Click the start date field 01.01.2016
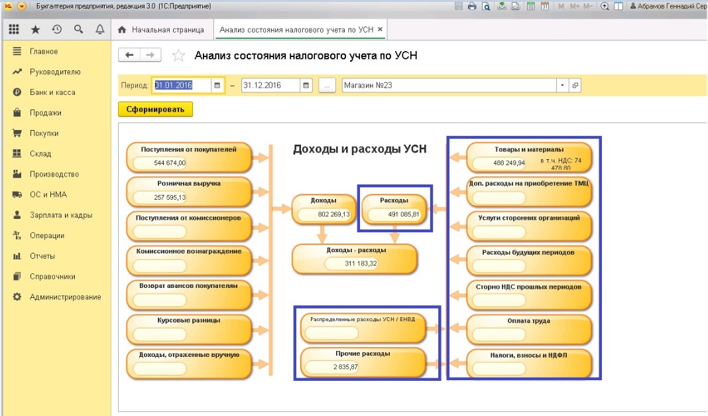 pyautogui.click(x=182, y=86)
